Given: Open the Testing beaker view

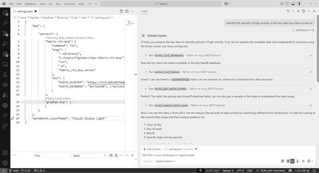Looking at the screenshot, I should click(x=5, y=74).
